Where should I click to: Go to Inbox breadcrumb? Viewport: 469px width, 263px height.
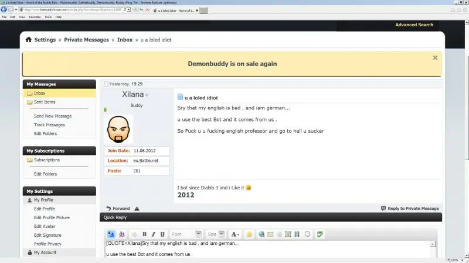[x=125, y=40]
